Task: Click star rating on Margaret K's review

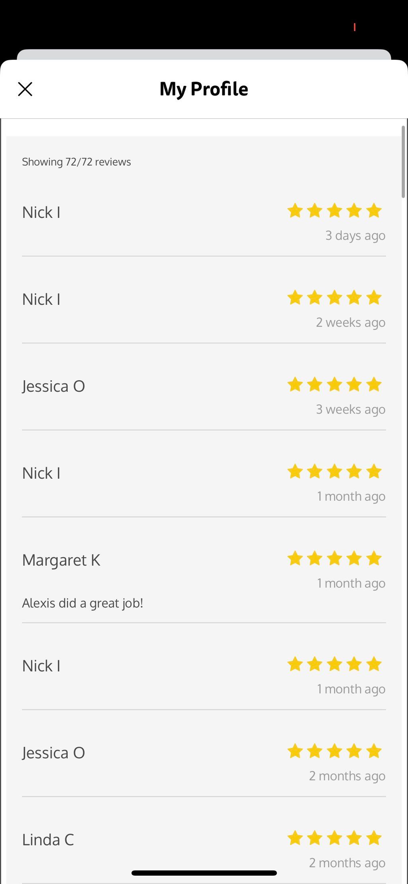Action: (334, 558)
